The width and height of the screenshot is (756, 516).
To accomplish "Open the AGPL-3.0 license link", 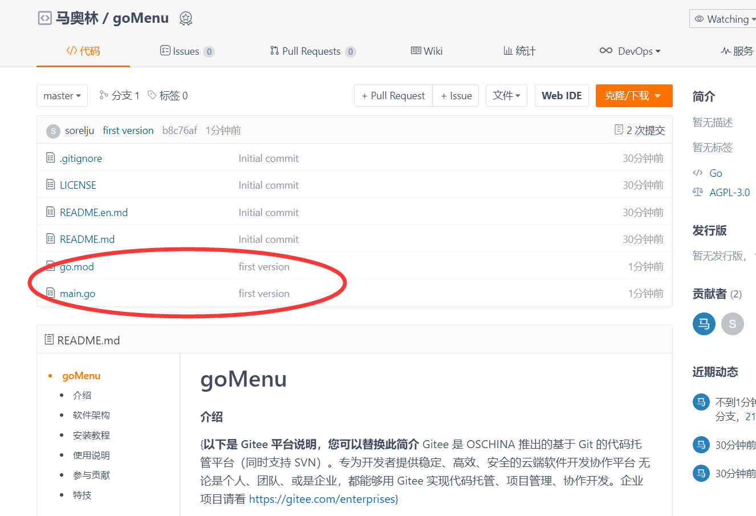I will tap(730, 192).
